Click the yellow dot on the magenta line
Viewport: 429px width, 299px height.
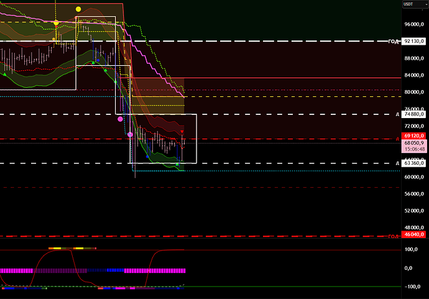click(56, 23)
